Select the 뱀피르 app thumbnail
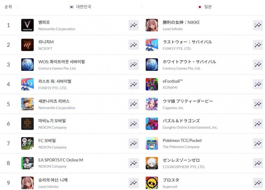Image resolution: width=265 pixels, height=190 pixels. point(27,25)
